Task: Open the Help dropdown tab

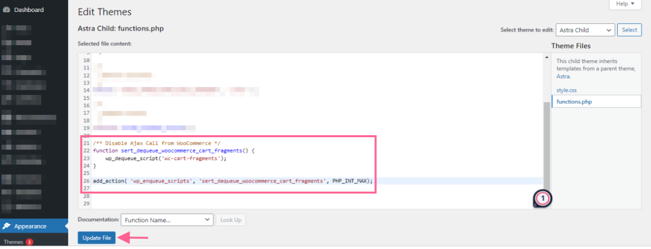Action: [625, 4]
